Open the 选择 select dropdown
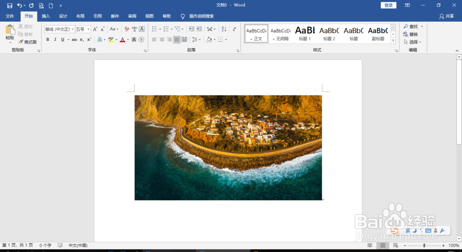Viewport: 462px width, 252px height. pos(412,42)
